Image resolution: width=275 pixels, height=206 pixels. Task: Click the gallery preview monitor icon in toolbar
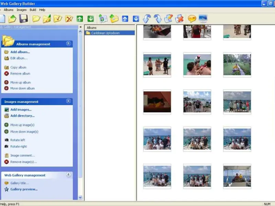coord(203,19)
